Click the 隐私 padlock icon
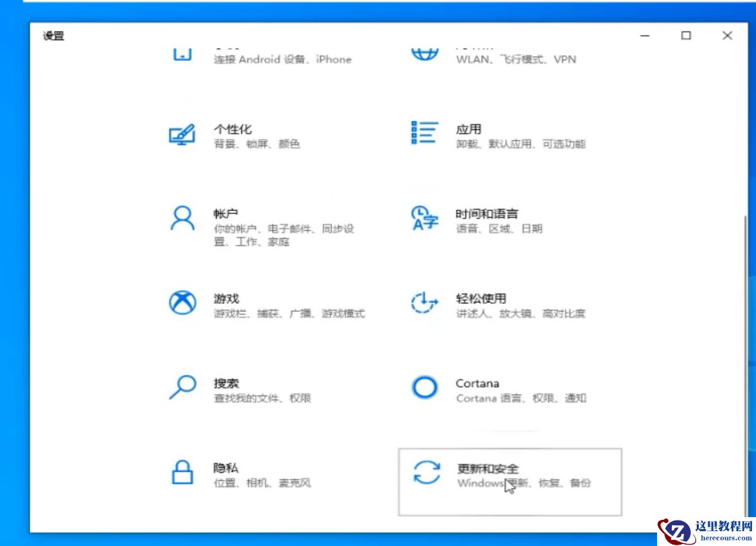This screenshot has width=756, height=546. 180,473
